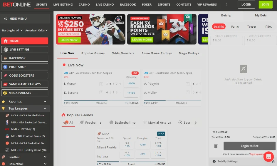This screenshot has width=277, height=166.
Task: Click the scroll-right arrow in sport filters
Action: [x=196, y=123]
